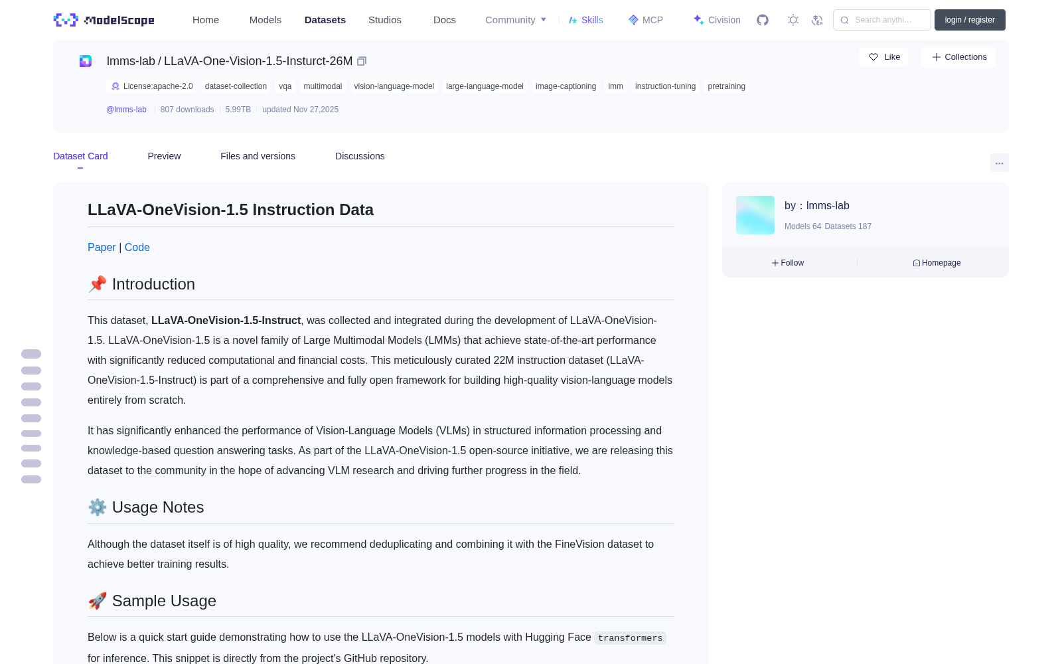The height and width of the screenshot is (664, 1062).
Task: Go to Home in the navigation
Action: click(x=206, y=20)
